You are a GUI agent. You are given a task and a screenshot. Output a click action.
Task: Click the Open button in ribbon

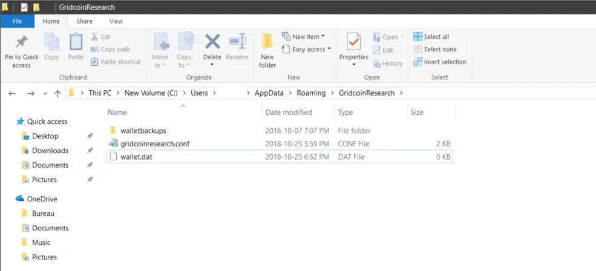pos(388,37)
